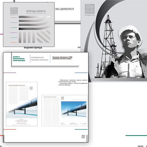This screenshot has height=147, width=147.
Task: Click the МЫ ДВИЖЕМСЯ heading
Action: coord(64,9)
